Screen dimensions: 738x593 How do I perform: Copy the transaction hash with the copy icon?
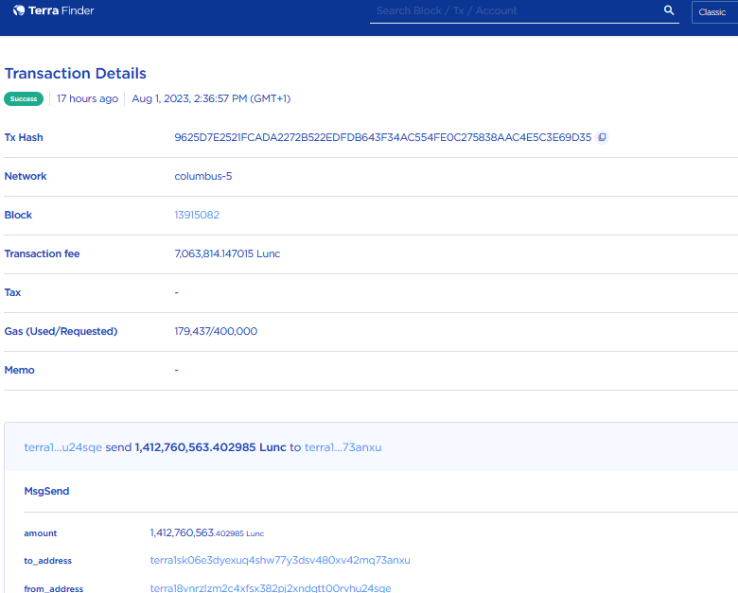pyautogui.click(x=602, y=137)
